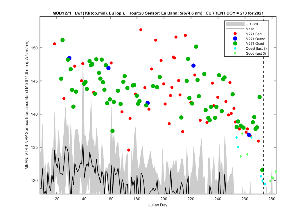Click the x-axis tick label 120
The width and height of the screenshot is (305, 218).
[56, 199]
